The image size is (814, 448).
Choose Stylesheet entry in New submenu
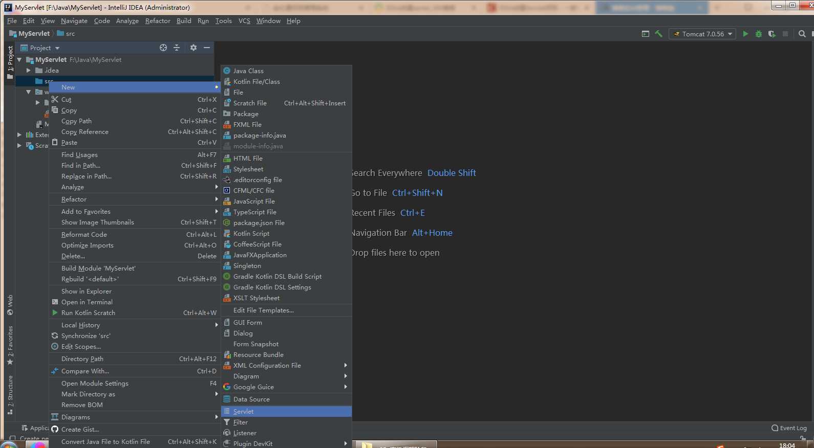point(287,169)
